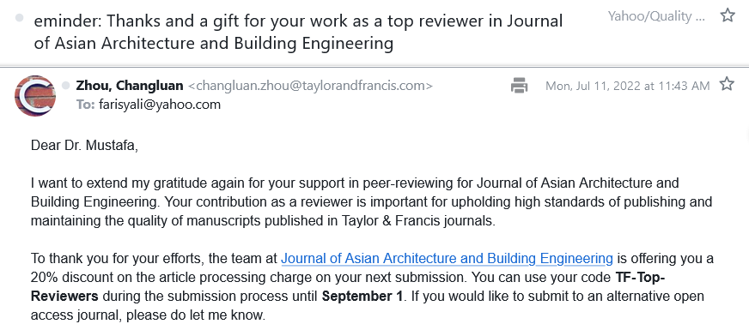Click the "To:" label under sender

tap(86, 105)
